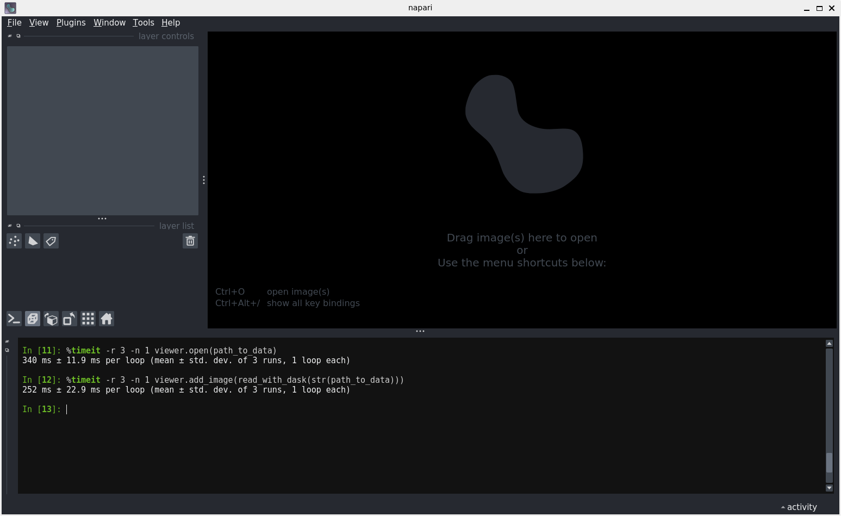Add a new points layer
This screenshot has width=841, height=516.
[x=14, y=241]
